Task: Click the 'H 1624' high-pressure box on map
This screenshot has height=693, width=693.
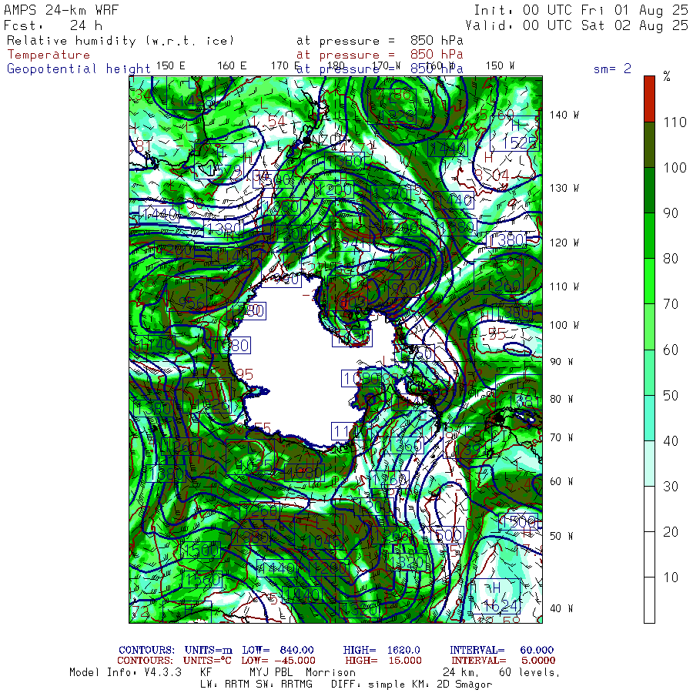Action: click(495, 596)
